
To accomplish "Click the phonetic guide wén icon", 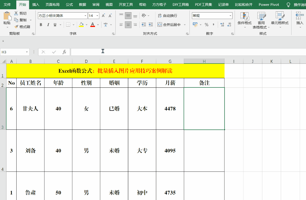I will point(105,25).
